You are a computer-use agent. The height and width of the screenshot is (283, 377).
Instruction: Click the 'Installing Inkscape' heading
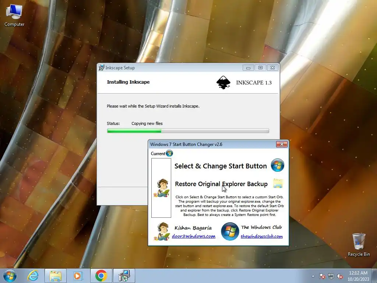coord(128,82)
